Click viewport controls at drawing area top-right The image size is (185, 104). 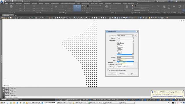click(182, 21)
